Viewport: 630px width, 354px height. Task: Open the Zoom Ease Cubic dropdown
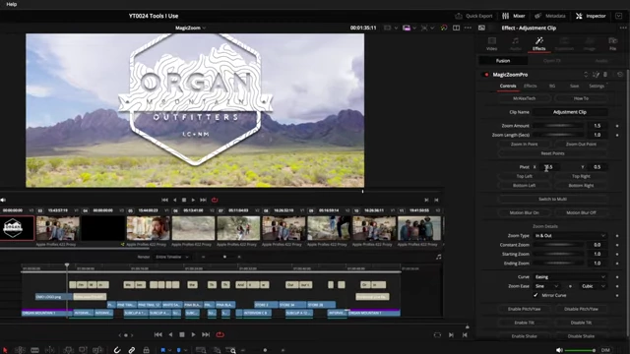(x=593, y=286)
